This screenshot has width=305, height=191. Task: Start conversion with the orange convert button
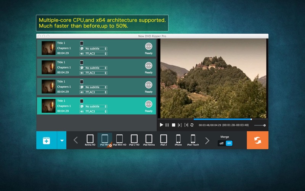pos(258,140)
